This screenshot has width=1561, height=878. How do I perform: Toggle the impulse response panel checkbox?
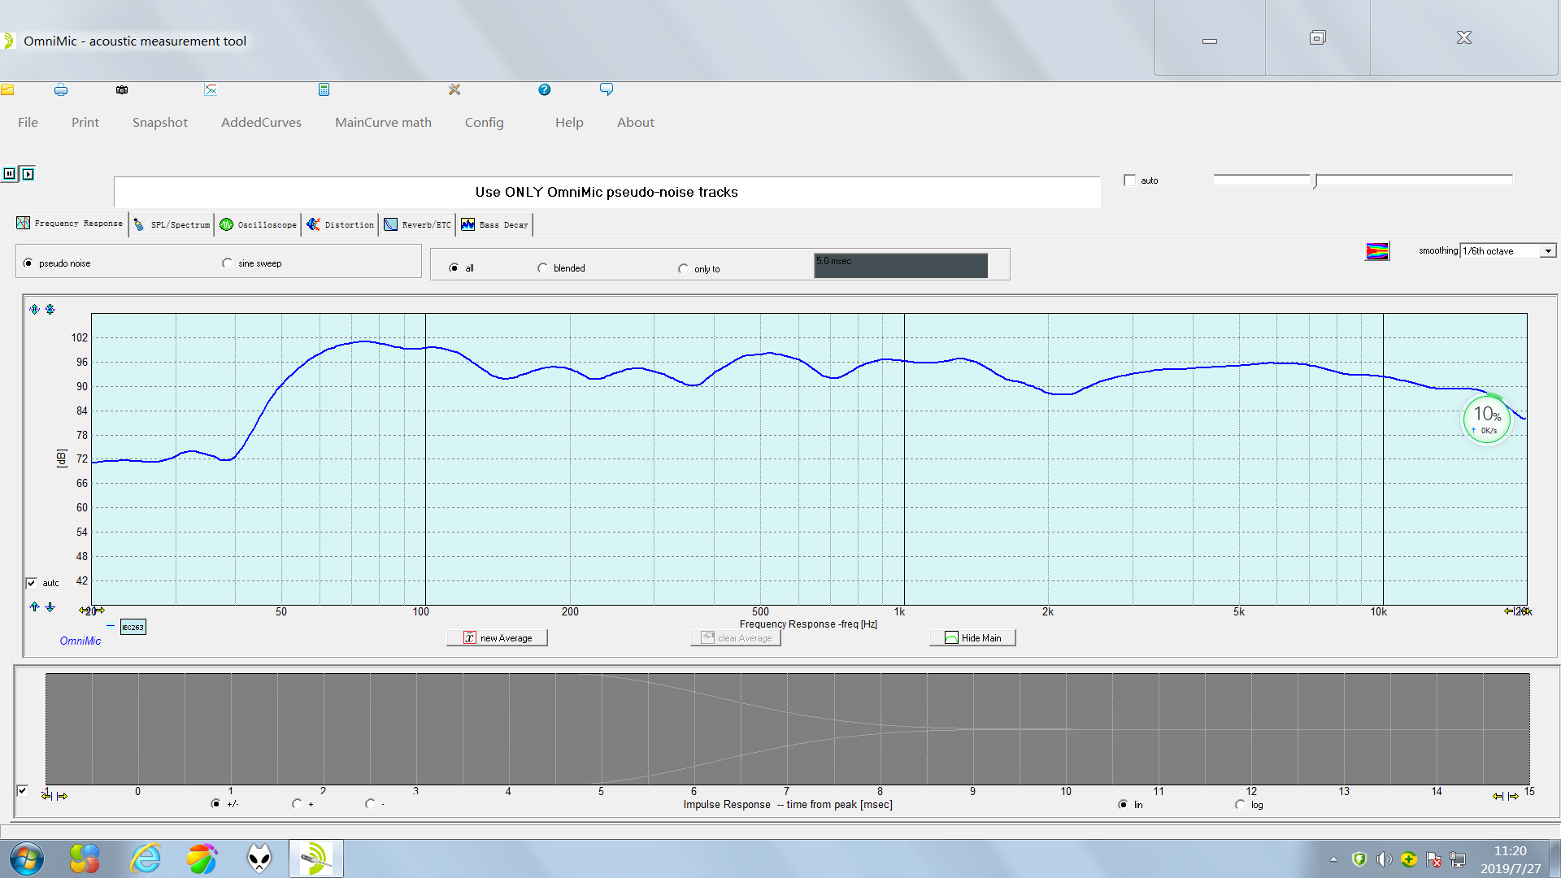click(23, 790)
